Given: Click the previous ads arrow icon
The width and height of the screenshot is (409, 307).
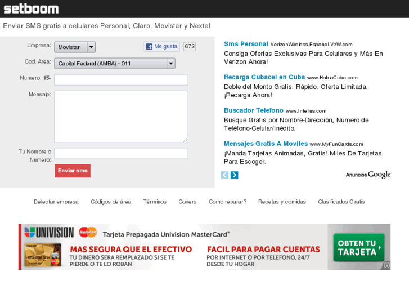Looking at the screenshot, I should (224, 175).
